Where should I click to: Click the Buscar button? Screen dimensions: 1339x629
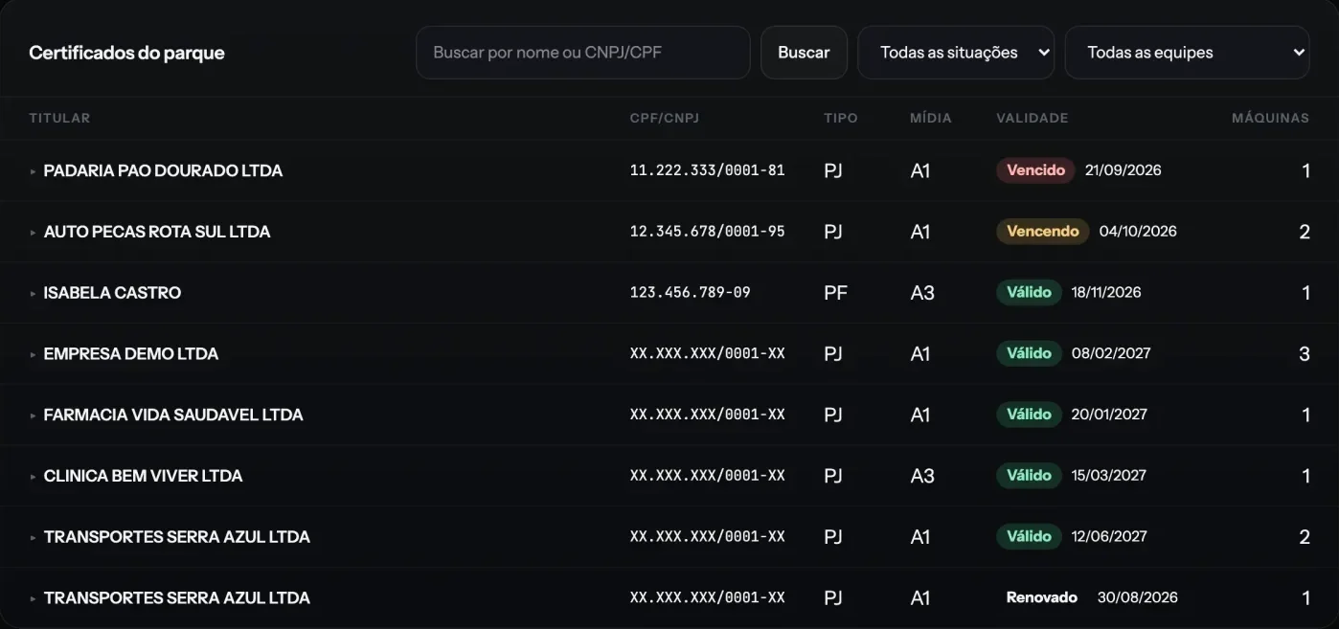tap(804, 53)
